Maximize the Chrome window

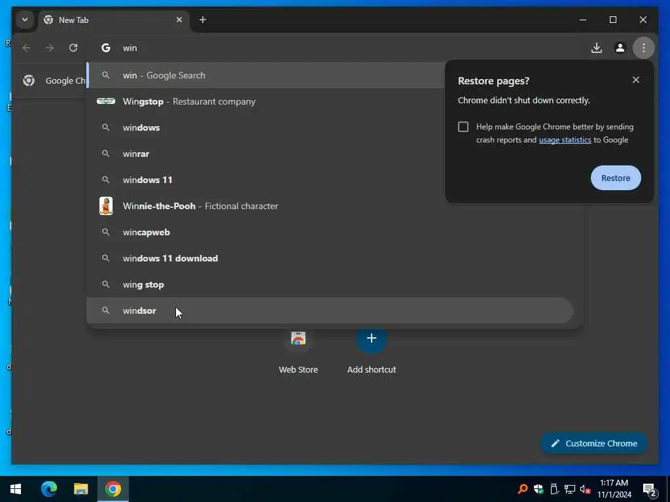[612, 20]
